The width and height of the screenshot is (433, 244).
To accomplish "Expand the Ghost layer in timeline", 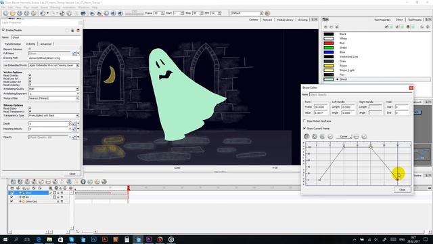I will coord(20,192).
